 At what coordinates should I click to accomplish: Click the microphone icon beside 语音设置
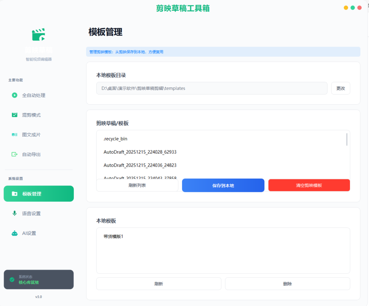tap(14, 213)
